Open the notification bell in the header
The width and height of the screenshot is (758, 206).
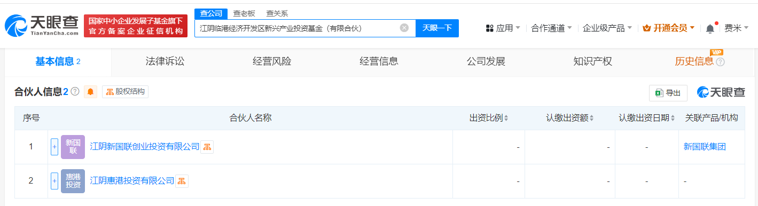point(710,28)
